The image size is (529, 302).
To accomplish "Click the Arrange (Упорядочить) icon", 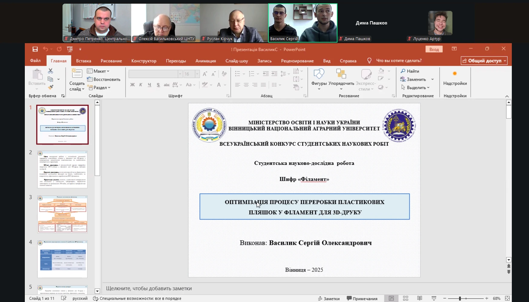I will [x=341, y=74].
